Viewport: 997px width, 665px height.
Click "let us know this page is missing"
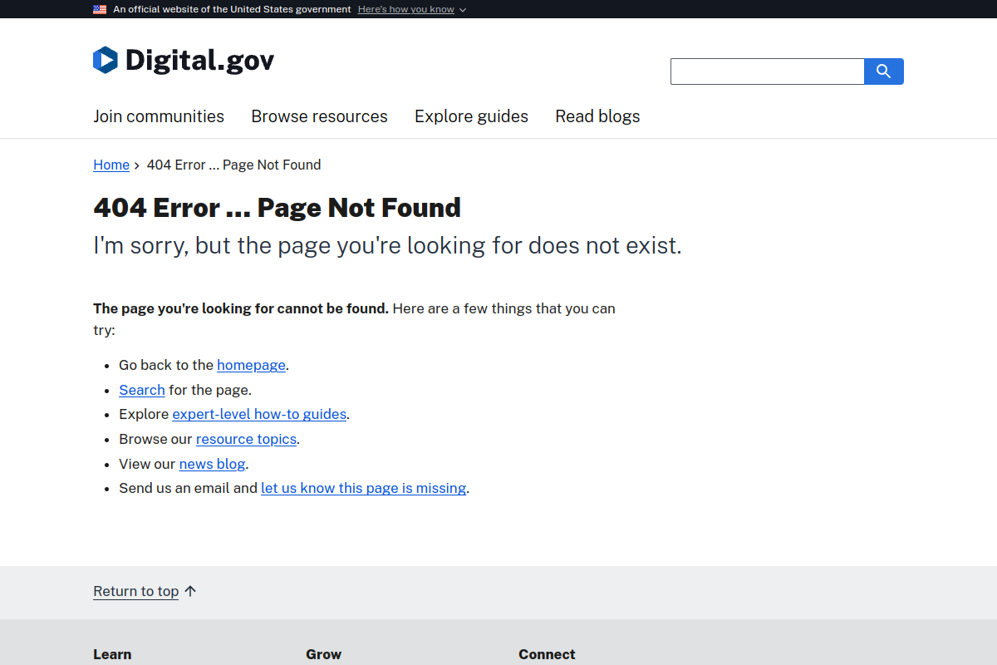pyautogui.click(x=364, y=488)
